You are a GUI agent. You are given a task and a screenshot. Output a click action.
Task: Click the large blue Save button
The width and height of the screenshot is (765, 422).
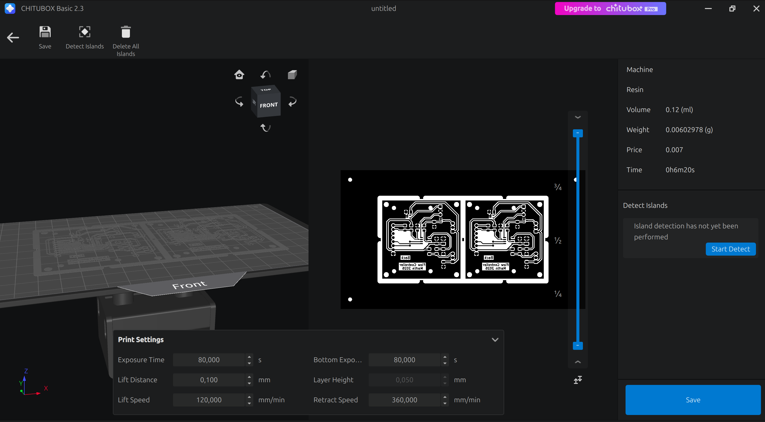pos(693,400)
